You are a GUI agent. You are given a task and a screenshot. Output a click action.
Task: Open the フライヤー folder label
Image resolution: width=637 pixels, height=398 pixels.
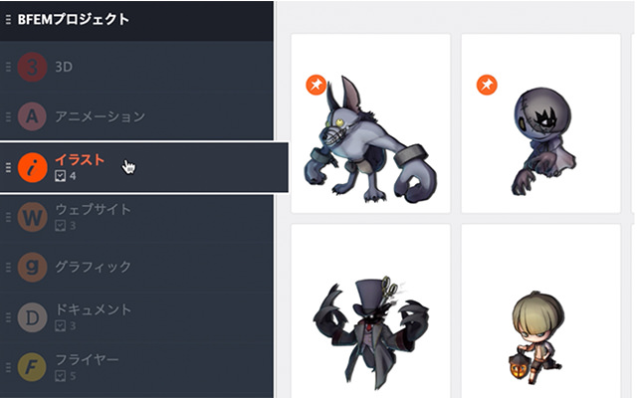click(87, 359)
